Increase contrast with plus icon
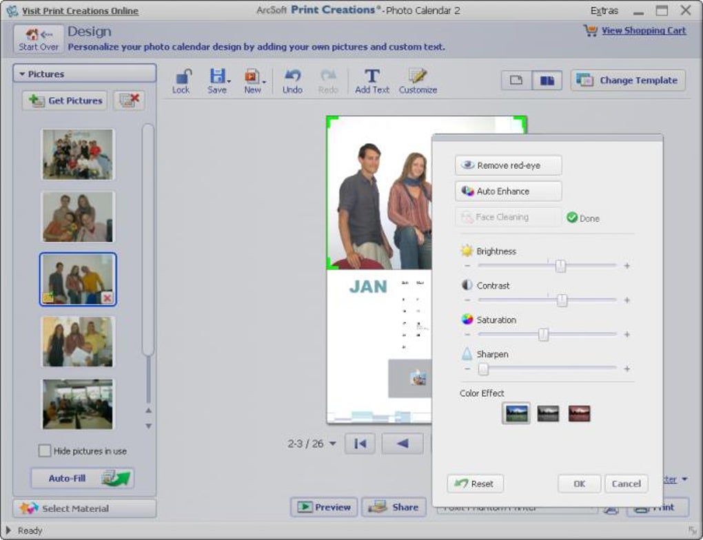This screenshot has width=703, height=540. pos(626,300)
